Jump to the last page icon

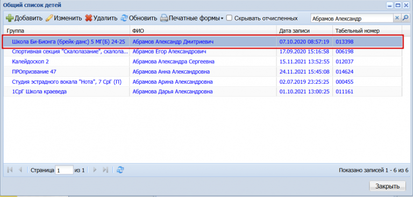[x=105, y=170]
